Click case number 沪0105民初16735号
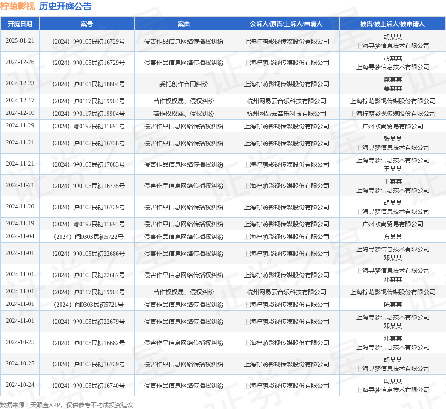Viewport: 446px width, 409px height. (88, 186)
